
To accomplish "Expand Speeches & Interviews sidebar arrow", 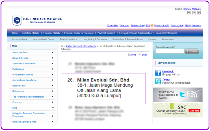I will pos(53,64).
